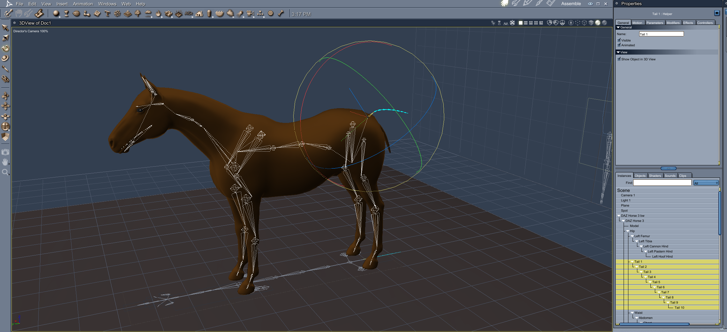Image resolution: width=727 pixels, height=332 pixels.
Task: Toggle the eye visibility icon beside Assemble
Action: coord(590,4)
